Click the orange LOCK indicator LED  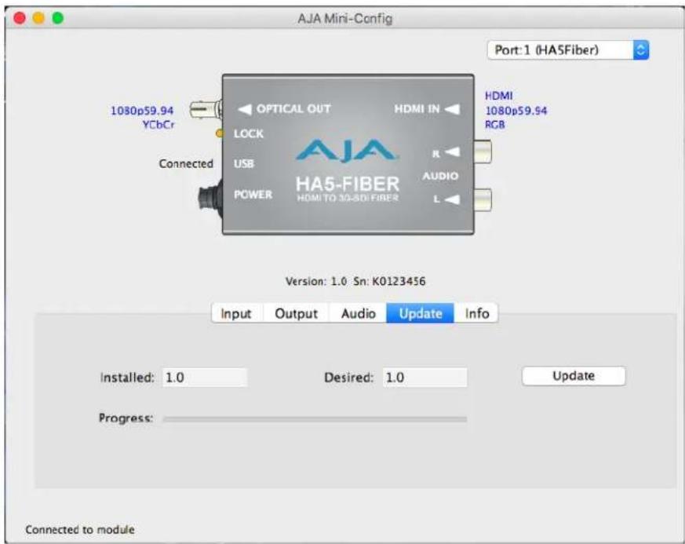pyautogui.click(x=219, y=133)
